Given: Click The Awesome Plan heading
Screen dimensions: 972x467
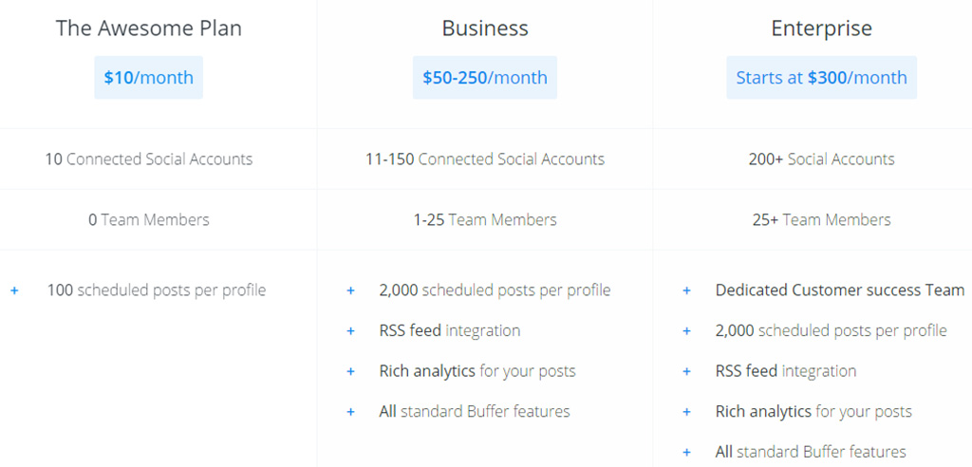Looking at the screenshot, I should [x=148, y=28].
